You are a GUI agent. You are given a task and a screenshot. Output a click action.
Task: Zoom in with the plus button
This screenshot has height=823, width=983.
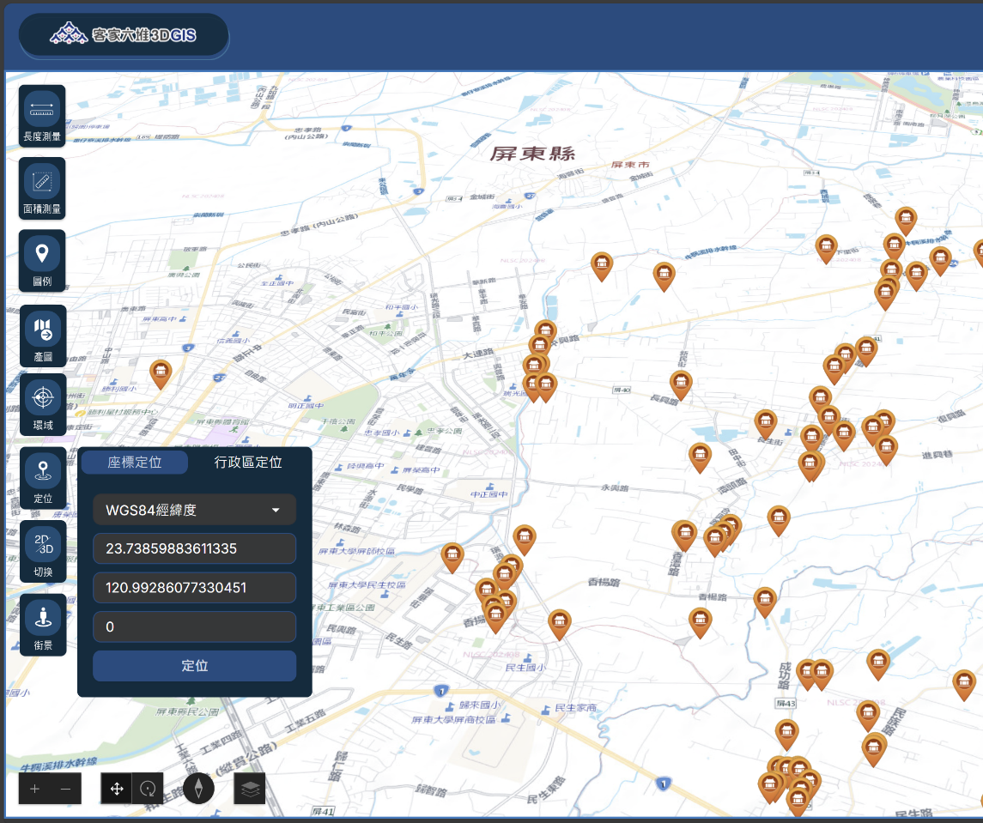[x=34, y=789]
